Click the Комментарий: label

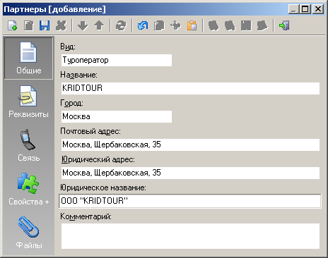86,216
